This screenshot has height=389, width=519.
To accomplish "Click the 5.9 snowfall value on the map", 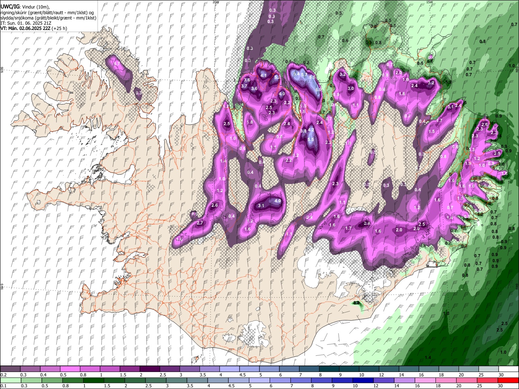I will click(318, 90).
